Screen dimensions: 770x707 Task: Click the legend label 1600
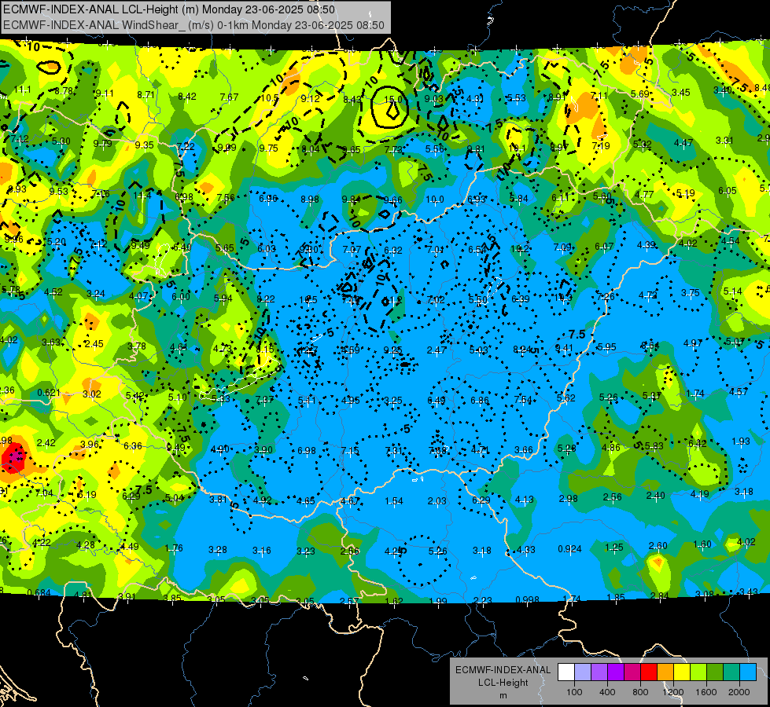[x=706, y=692]
